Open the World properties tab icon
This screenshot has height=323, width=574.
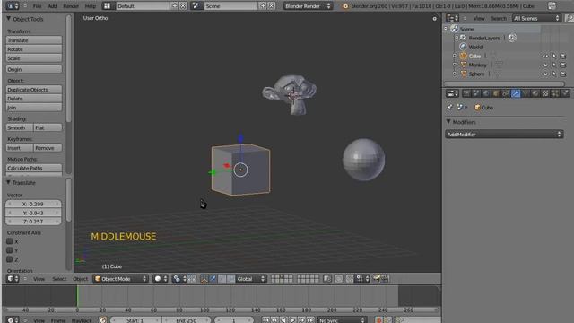pos(486,93)
